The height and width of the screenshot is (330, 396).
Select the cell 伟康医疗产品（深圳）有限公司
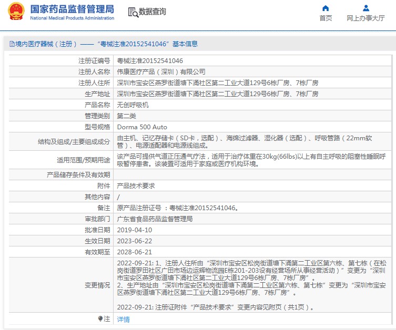161,72
